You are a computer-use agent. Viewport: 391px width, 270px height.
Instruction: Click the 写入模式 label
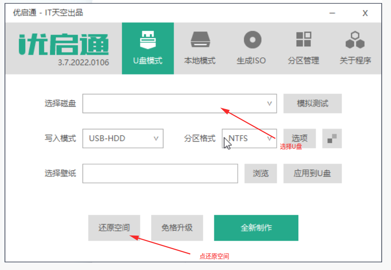[x=60, y=138]
